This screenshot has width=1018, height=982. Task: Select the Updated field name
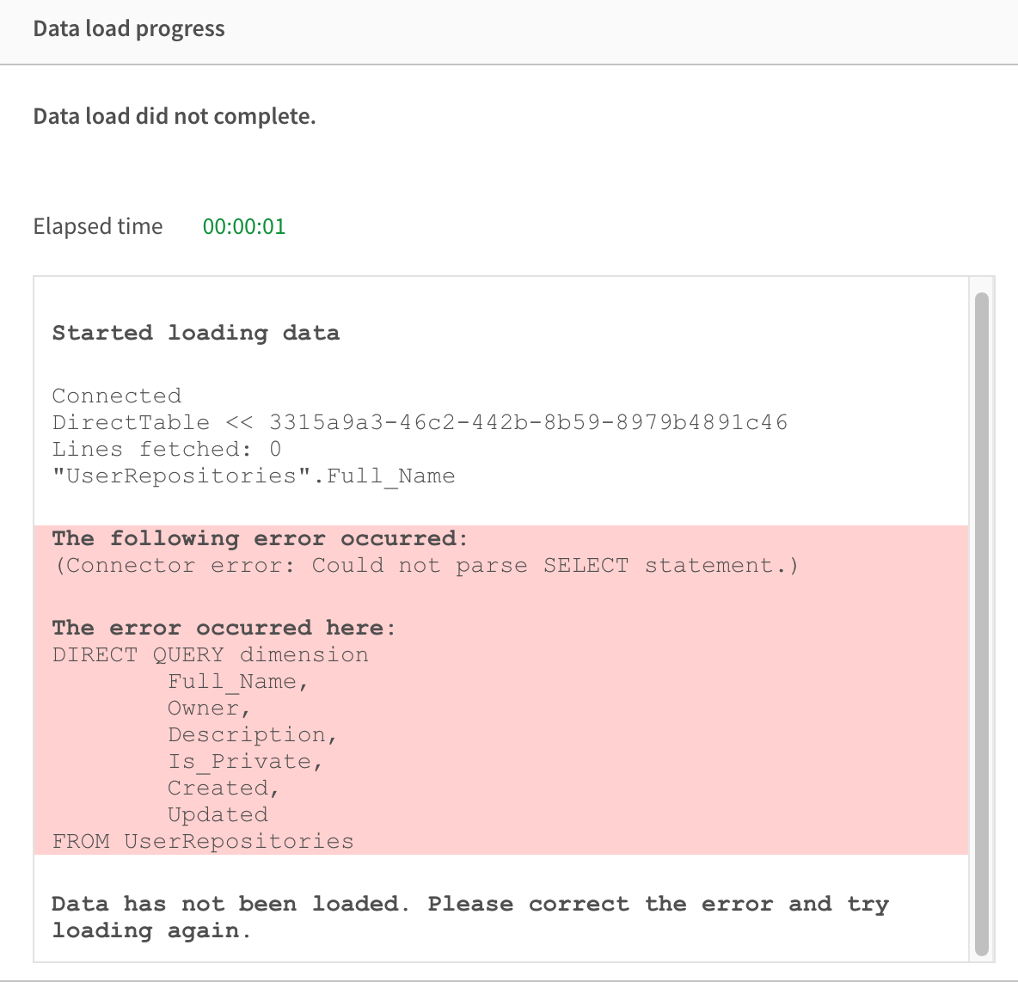tap(218, 814)
